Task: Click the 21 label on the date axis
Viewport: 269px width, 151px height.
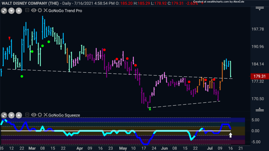Action: click(x=241, y=148)
